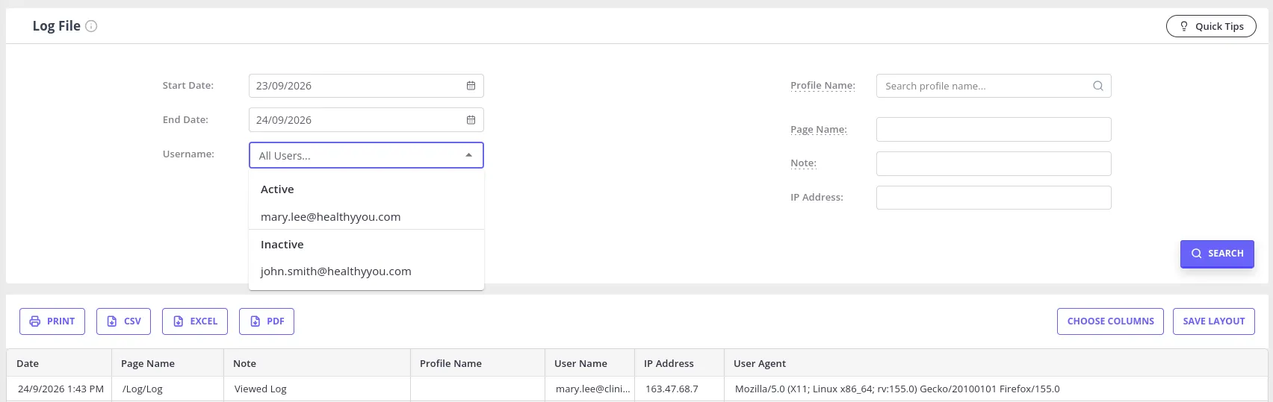Image resolution: width=1273 pixels, height=402 pixels.
Task: Click the magnifier icon in Profile Name field
Action: pyautogui.click(x=1098, y=86)
